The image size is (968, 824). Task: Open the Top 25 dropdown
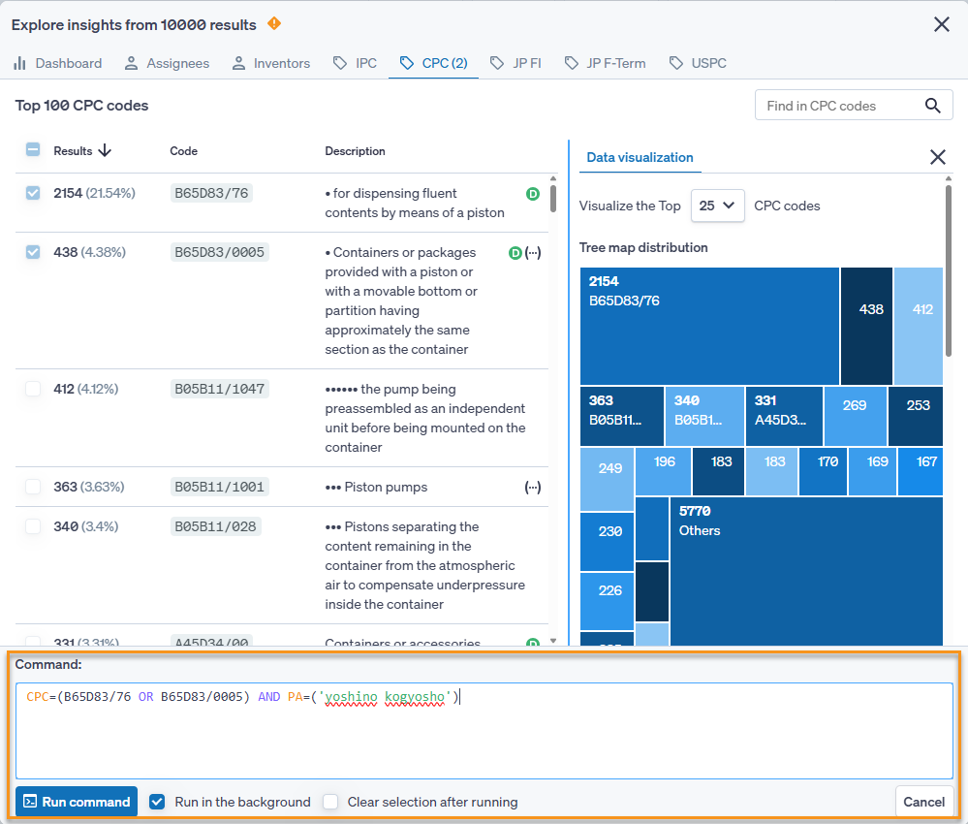pos(717,206)
